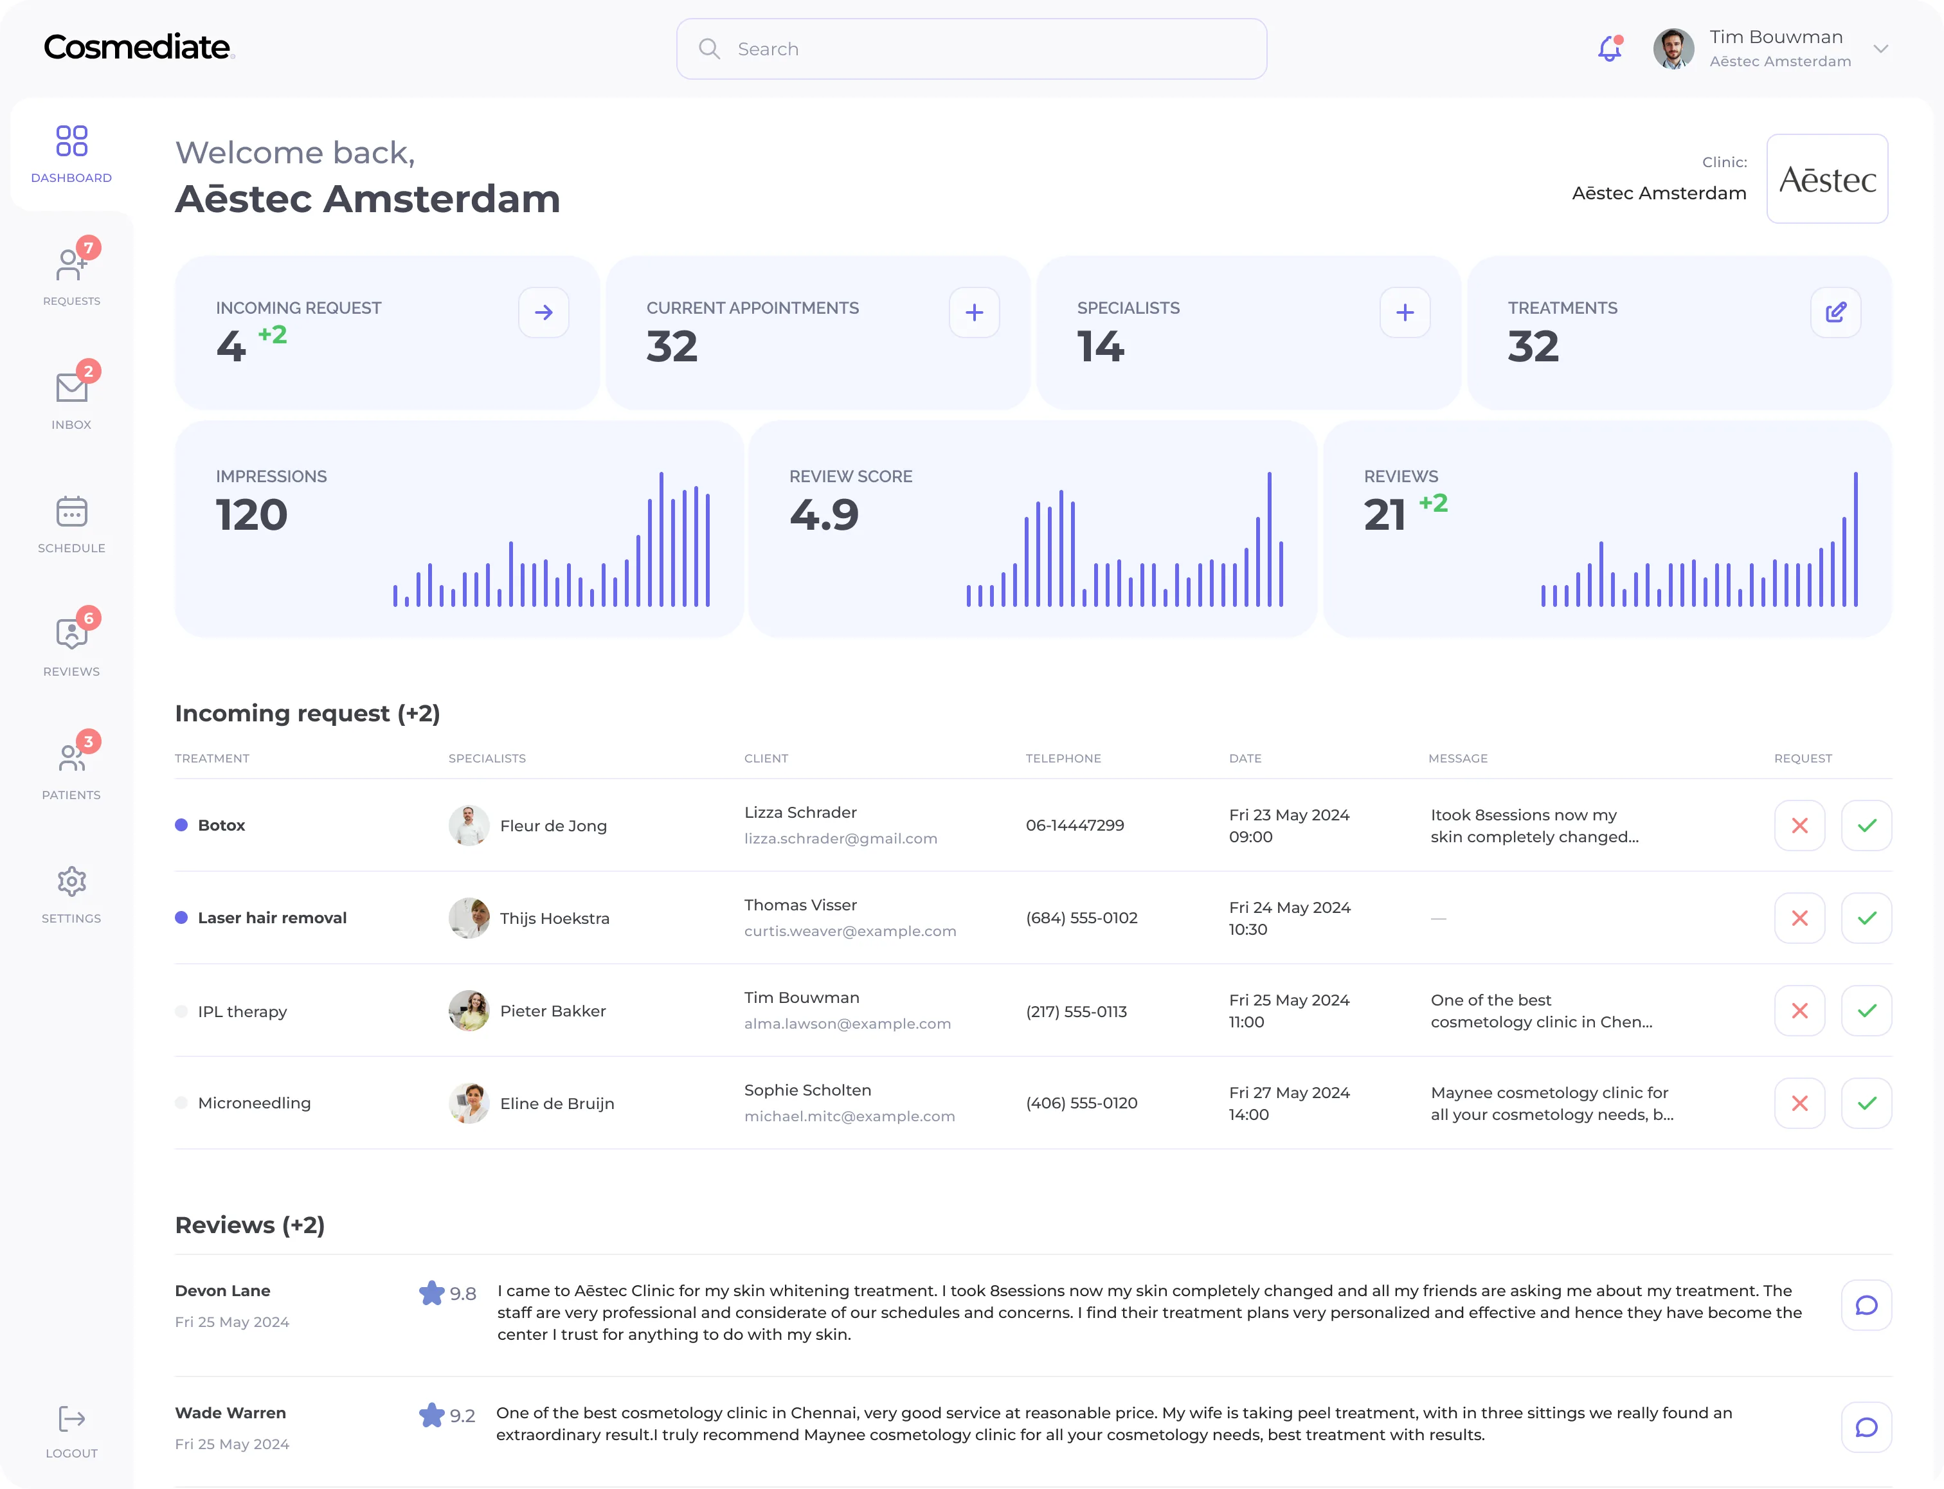Reply to Wade Warren's review
1944x1489 pixels.
pyautogui.click(x=1866, y=1427)
